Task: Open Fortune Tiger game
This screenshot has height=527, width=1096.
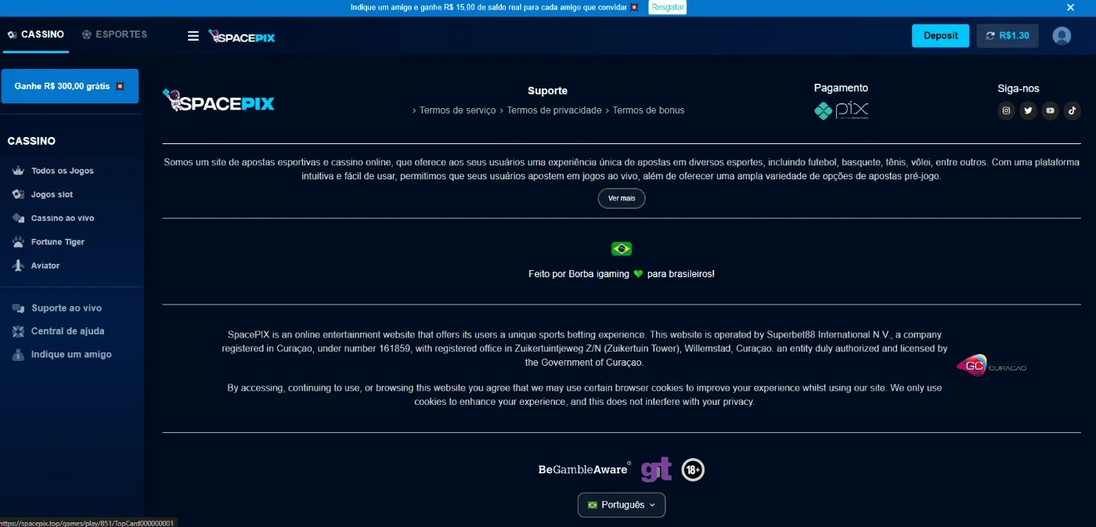Action: point(58,242)
